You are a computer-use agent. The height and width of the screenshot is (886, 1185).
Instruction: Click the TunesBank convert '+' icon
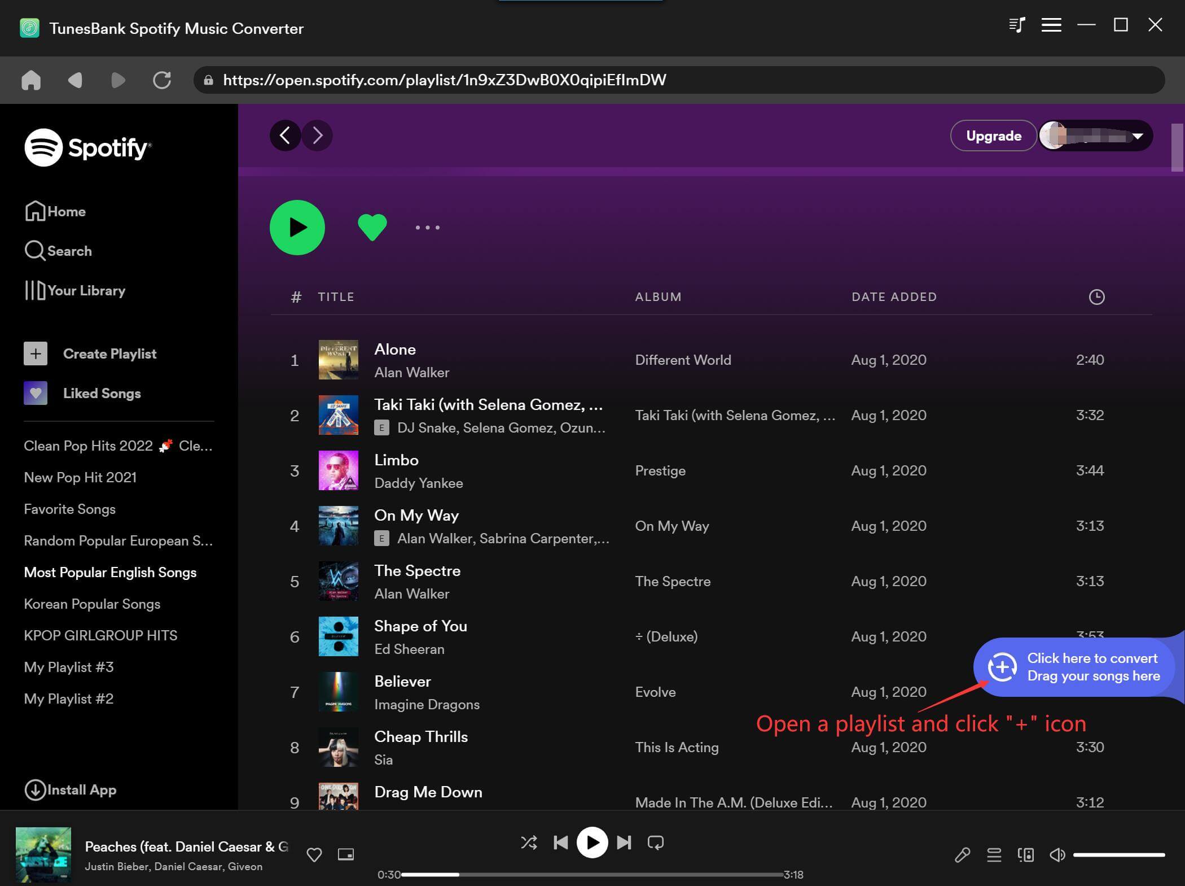click(1003, 666)
